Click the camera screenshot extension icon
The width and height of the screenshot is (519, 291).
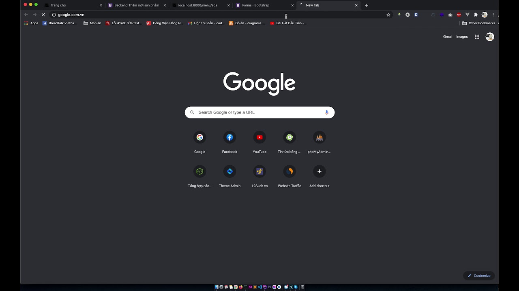coord(450,15)
